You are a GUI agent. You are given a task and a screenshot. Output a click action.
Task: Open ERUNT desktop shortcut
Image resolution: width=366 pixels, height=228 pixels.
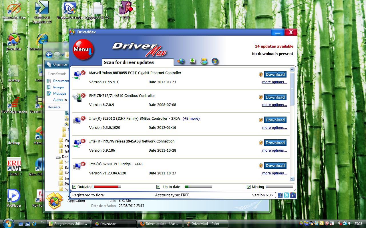coord(14,167)
